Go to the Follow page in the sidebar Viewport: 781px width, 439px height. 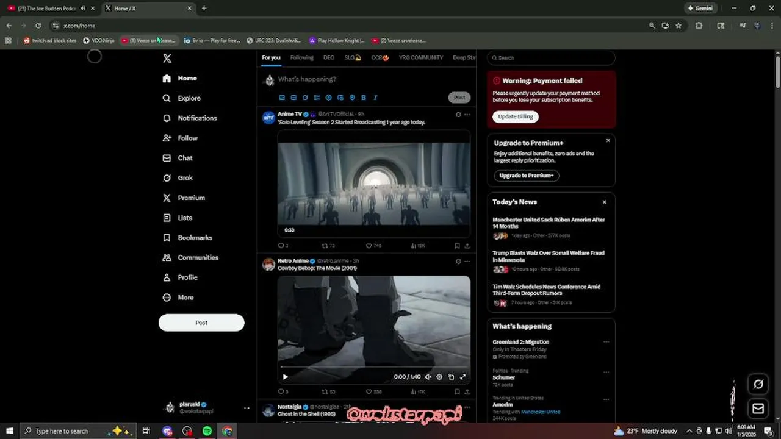pos(180,138)
